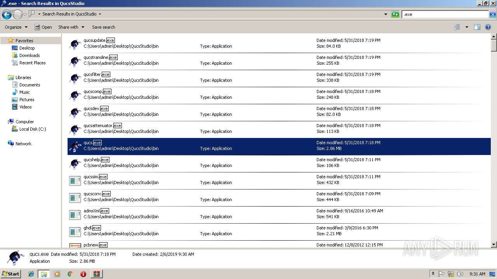Open Desktop in Favorites
Viewport: 497px width, 279px height.
coord(27,48)
